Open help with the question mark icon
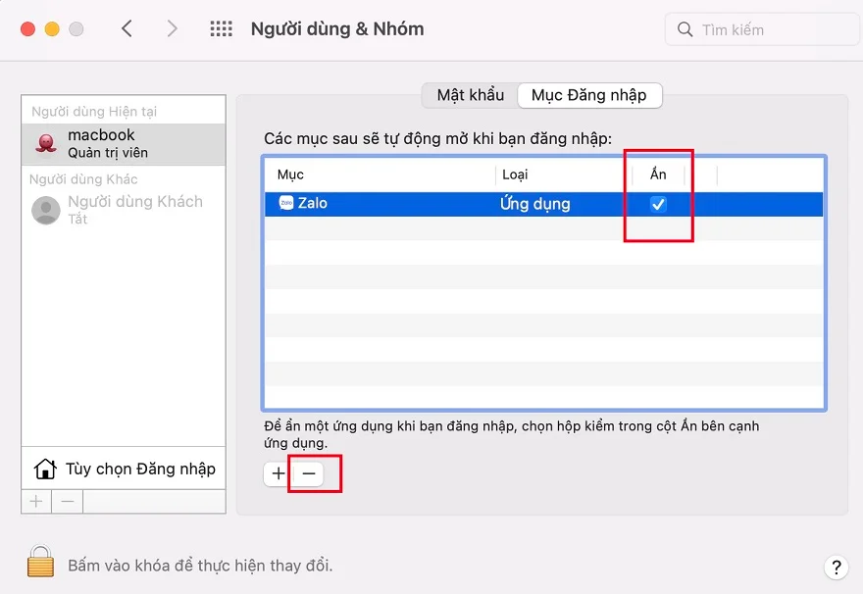This screenshot has height=594, width=863. click(836, 568)
